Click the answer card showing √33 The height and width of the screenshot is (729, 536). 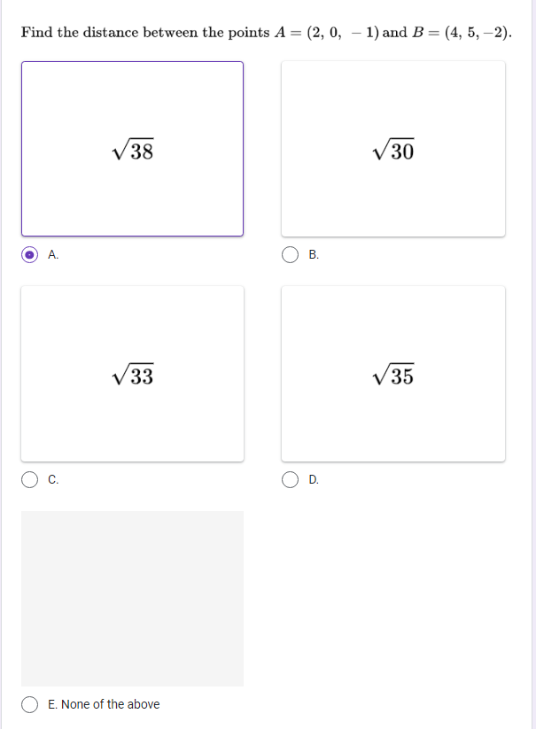[132, 373]
